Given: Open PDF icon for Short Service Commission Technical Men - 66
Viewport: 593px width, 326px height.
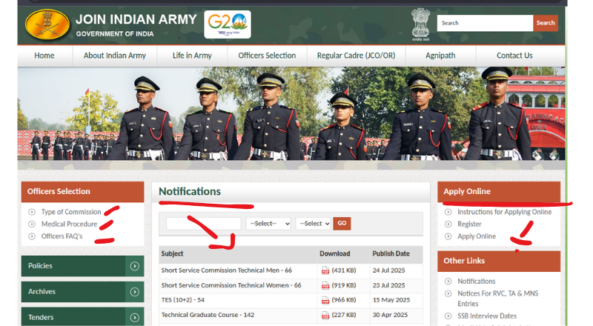Looking at the screenshot, I should click(325, 270).
